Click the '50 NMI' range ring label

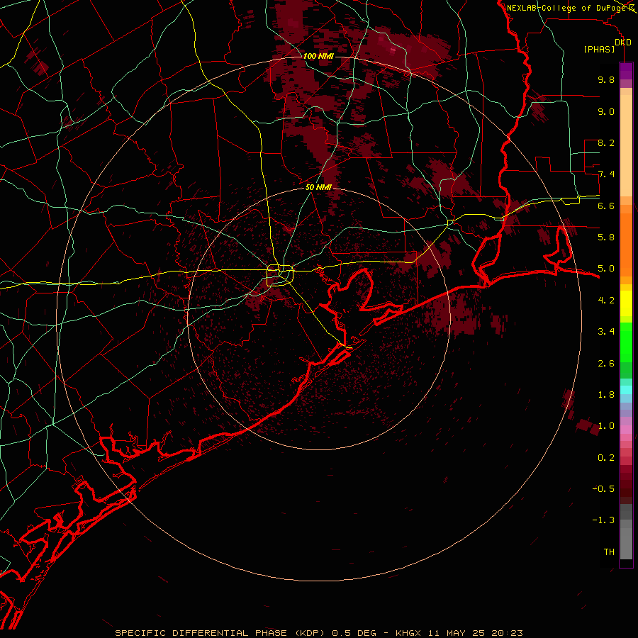coord(318,187)
